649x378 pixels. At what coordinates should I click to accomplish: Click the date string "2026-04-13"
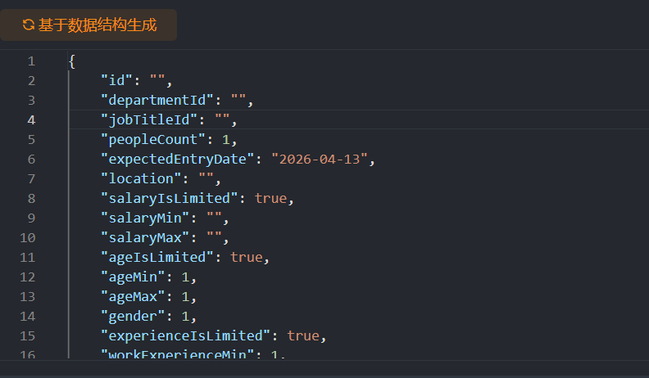click(x=320, y=159)
